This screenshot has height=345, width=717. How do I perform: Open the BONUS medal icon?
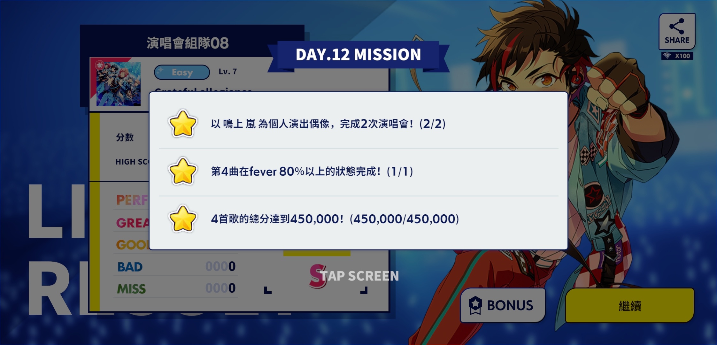(x=475, y=305)
